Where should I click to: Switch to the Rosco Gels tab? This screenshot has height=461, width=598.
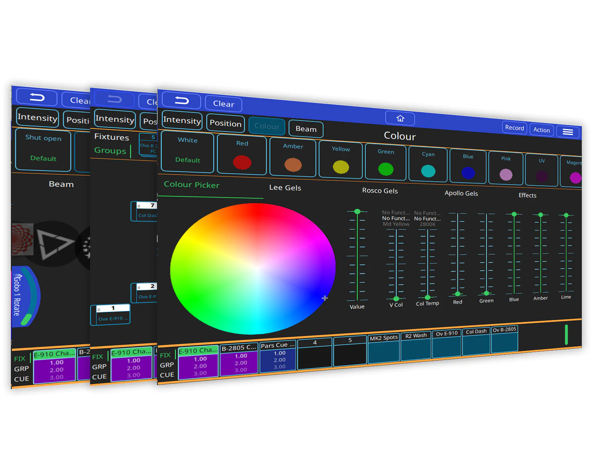tap(380, 191)
